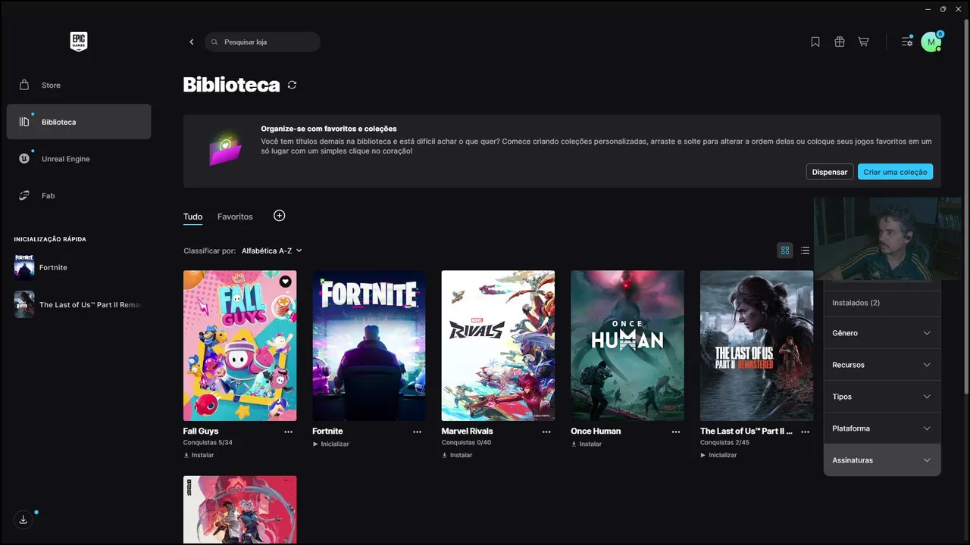
Task: Click Instalar under Fall Guys
Action: click(x=199, y=455)
